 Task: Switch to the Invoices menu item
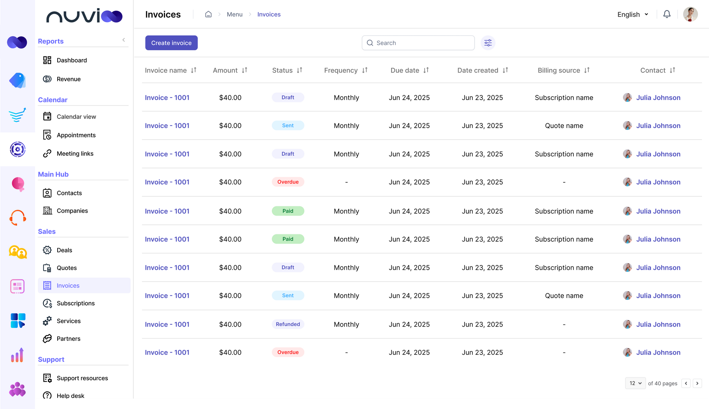tap(68, 285)
